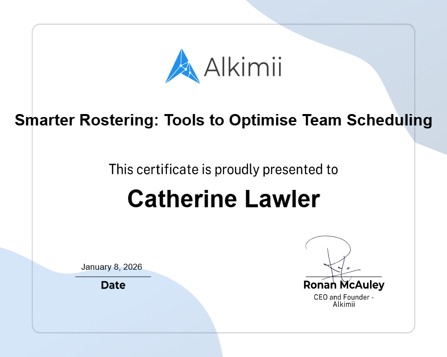
Task: Click the Date label under the date line
Action: point(113,285)
